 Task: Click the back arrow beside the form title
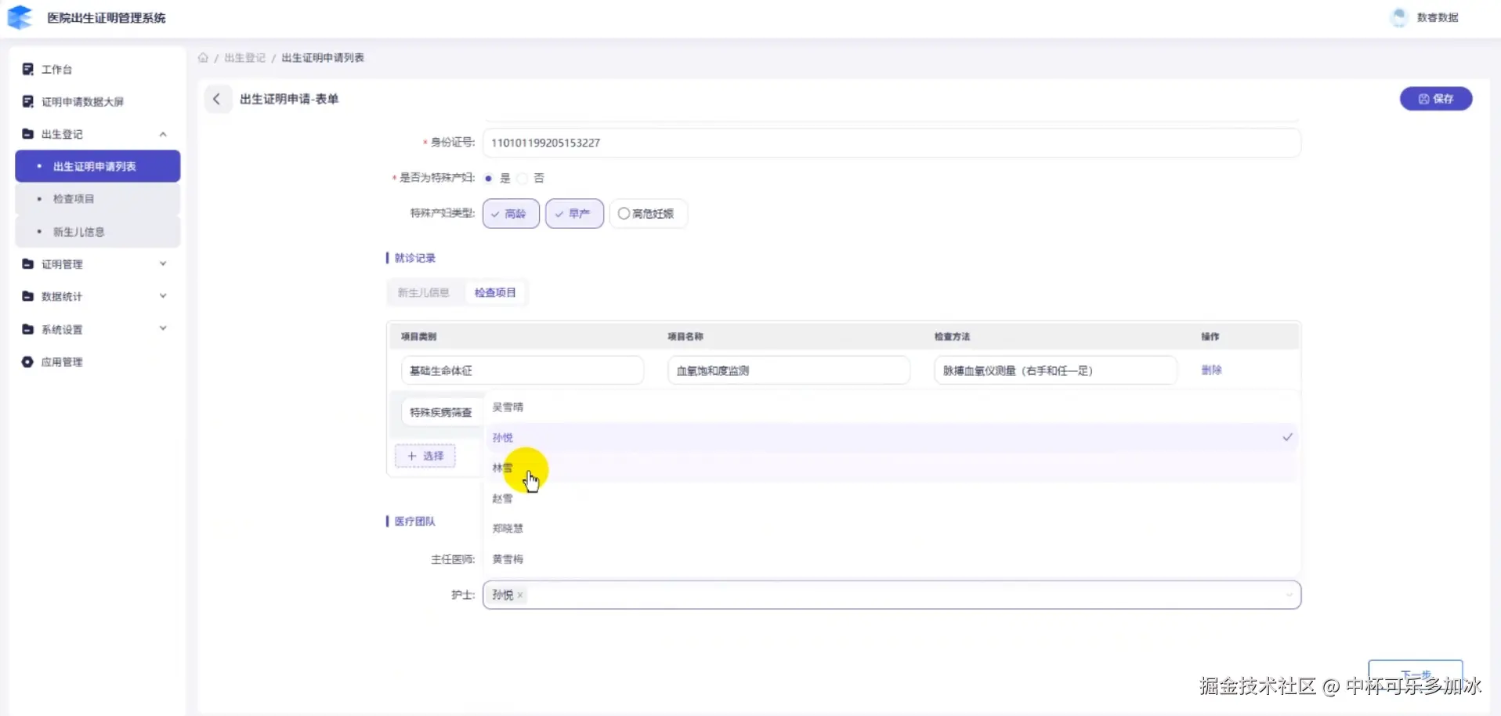pyautogui.click(x=217, y=99)
